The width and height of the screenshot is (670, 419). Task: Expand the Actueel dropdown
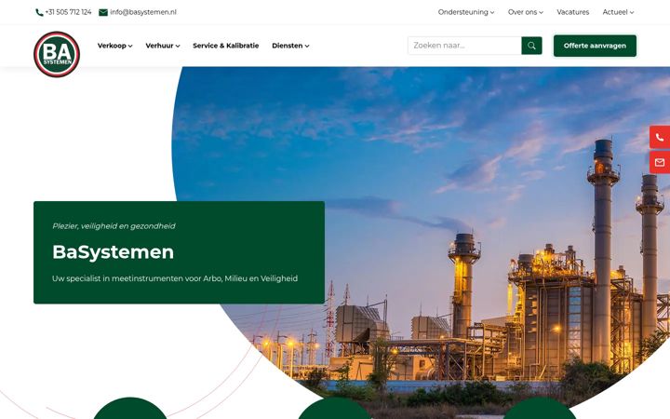point(618,12)
